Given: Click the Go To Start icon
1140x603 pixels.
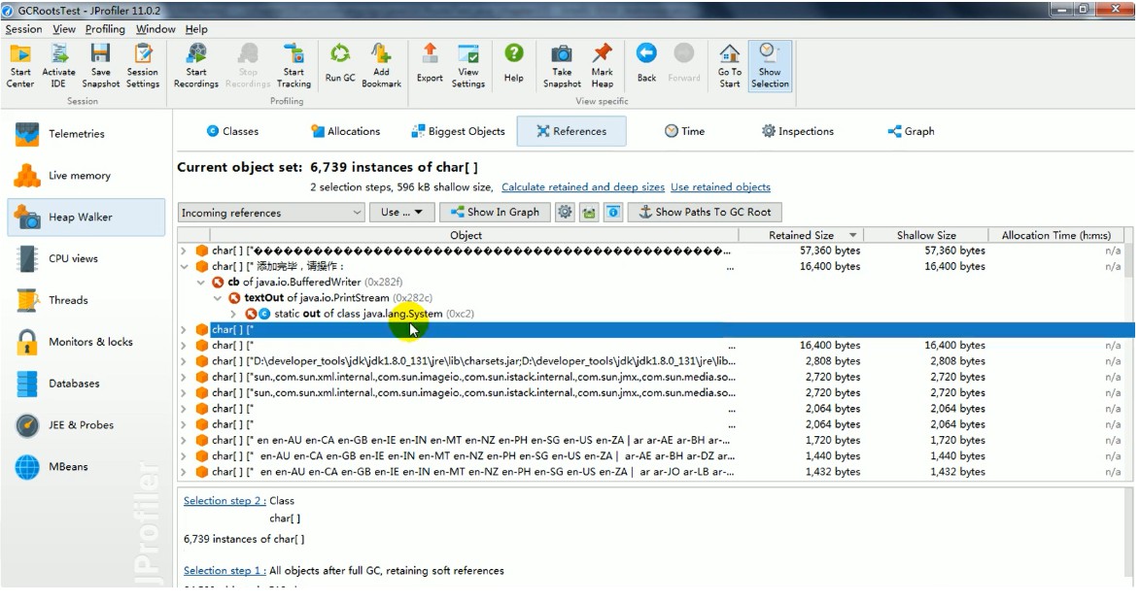Looking at the screenshot, I should (x=729, y=65).
